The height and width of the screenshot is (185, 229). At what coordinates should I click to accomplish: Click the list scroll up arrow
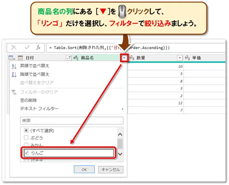[x=120, y=135]
